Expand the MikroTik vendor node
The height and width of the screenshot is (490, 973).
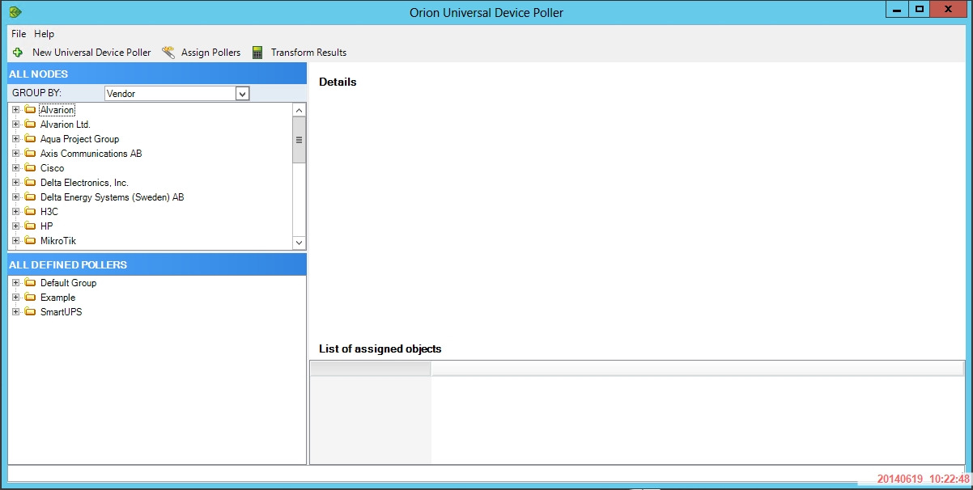coord(15,241)
